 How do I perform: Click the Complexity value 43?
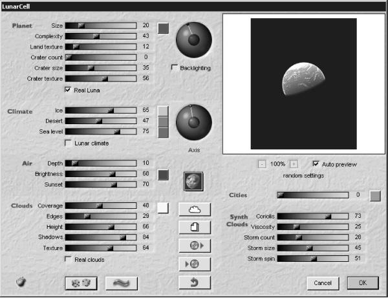tap(145, 36)
